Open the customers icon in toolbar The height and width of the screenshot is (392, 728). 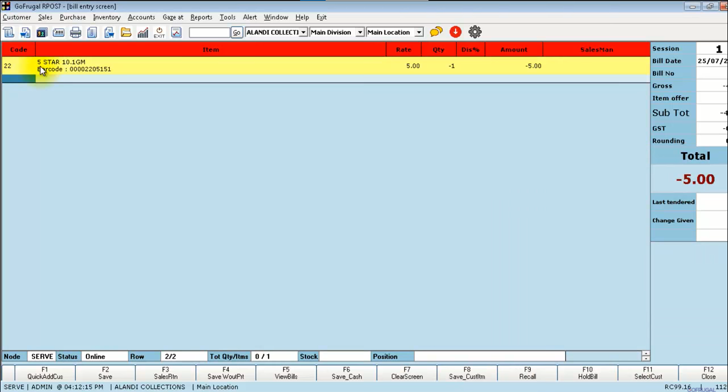pyautogui.click(x=42, y=32)
